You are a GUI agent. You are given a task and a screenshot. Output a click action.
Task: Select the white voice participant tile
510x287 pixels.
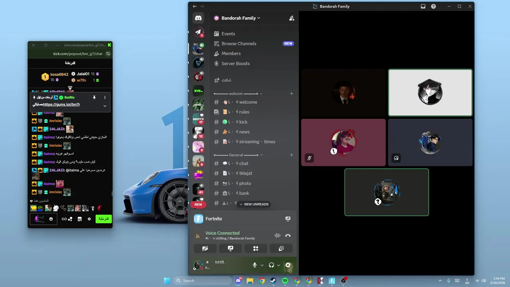[430, 92]
